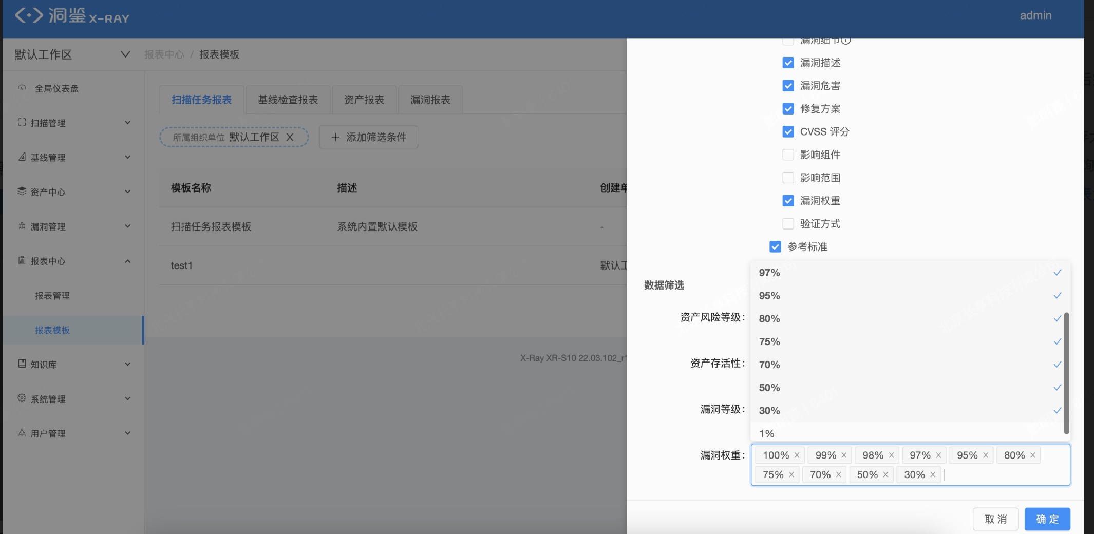
Task: Click the dropdown list scrollbar
Action: (1066, 372)
